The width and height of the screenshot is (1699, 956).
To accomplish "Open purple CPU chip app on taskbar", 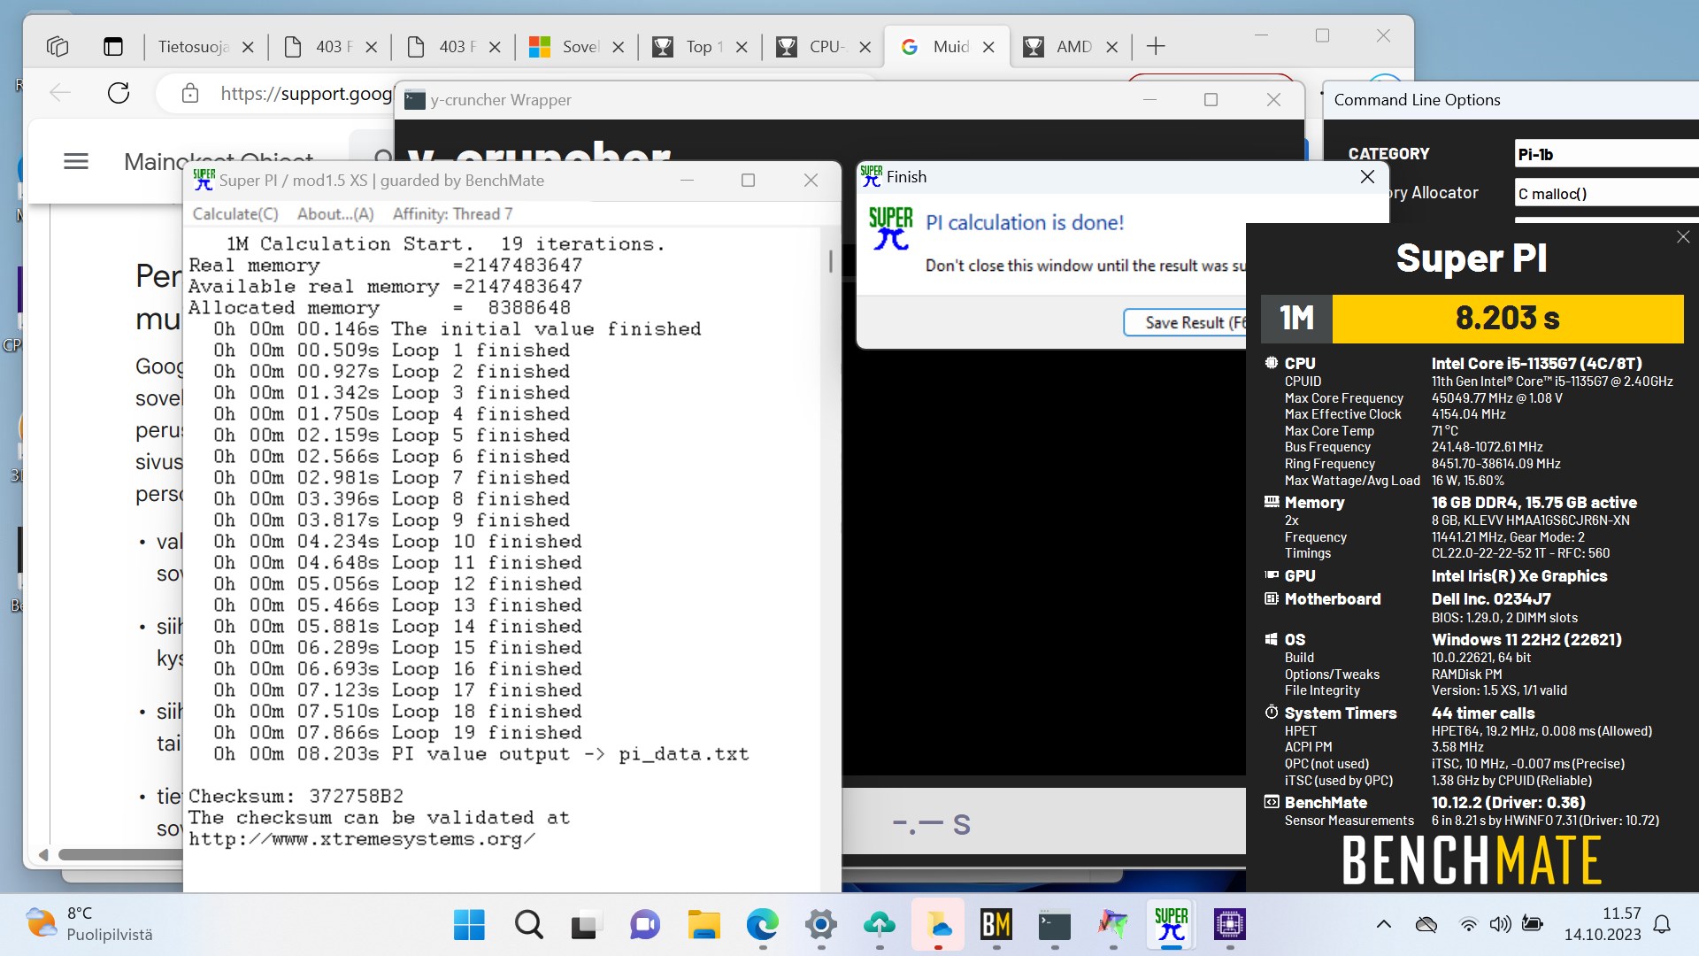I will tap(1229, 925).
